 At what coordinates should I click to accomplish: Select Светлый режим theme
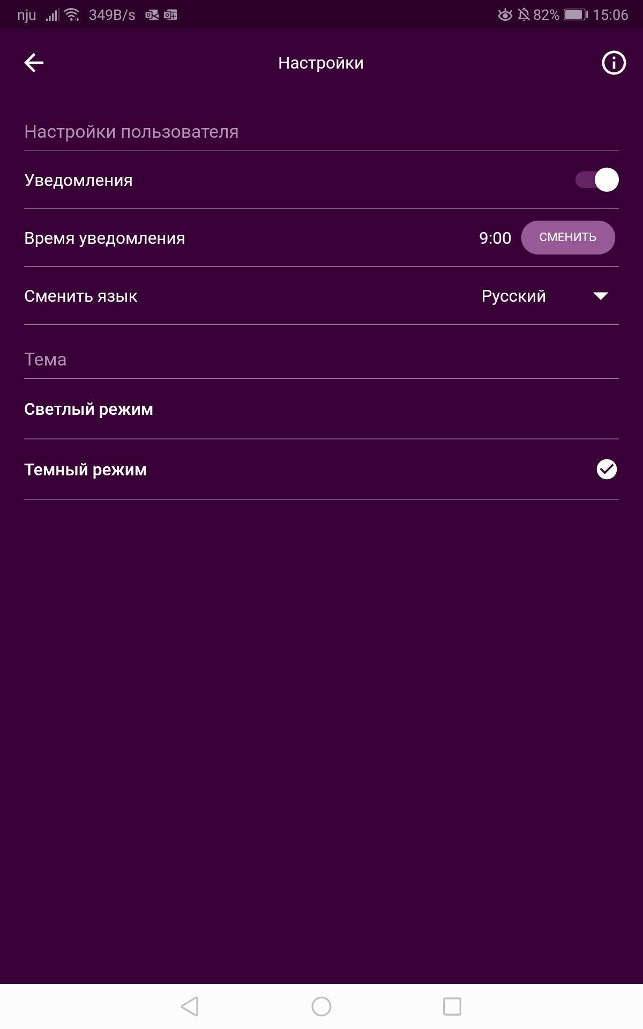(322, 409)
